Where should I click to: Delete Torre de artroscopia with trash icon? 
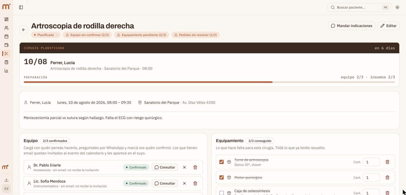coord(387,162)
